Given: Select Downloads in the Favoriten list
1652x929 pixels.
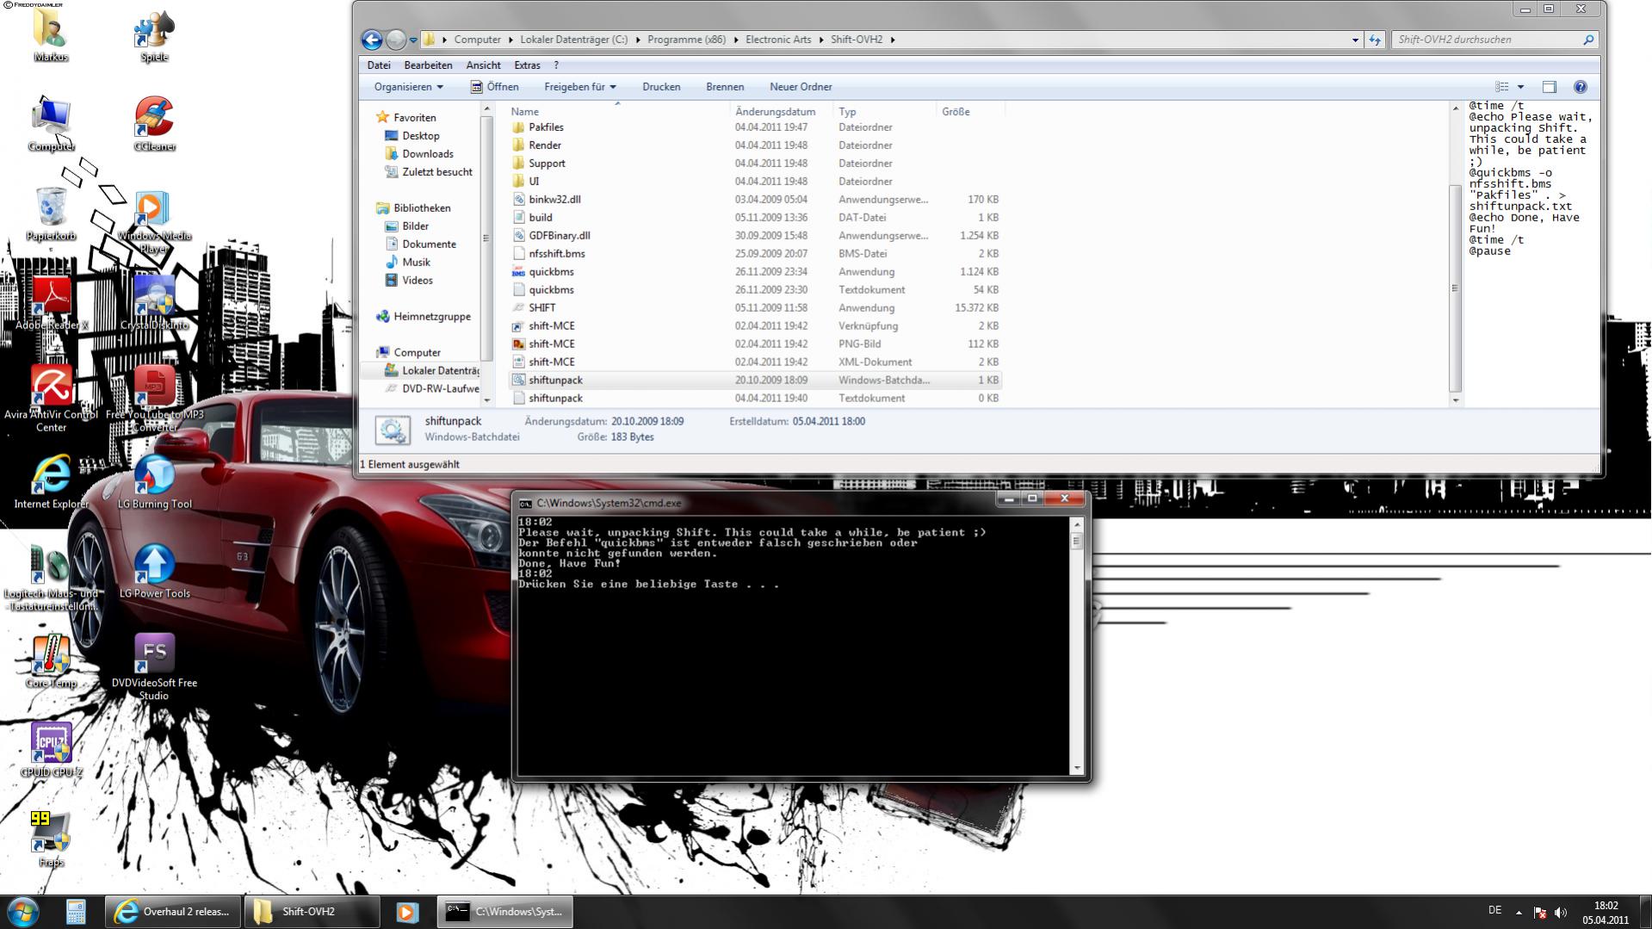Looking at the screenshot, I should tap(427, 154).
